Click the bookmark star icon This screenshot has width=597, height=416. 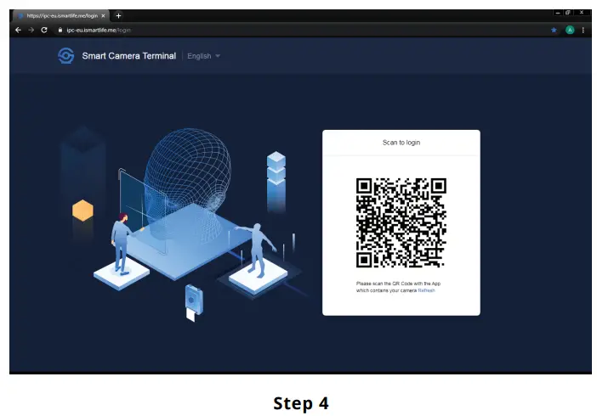point(554,30)
